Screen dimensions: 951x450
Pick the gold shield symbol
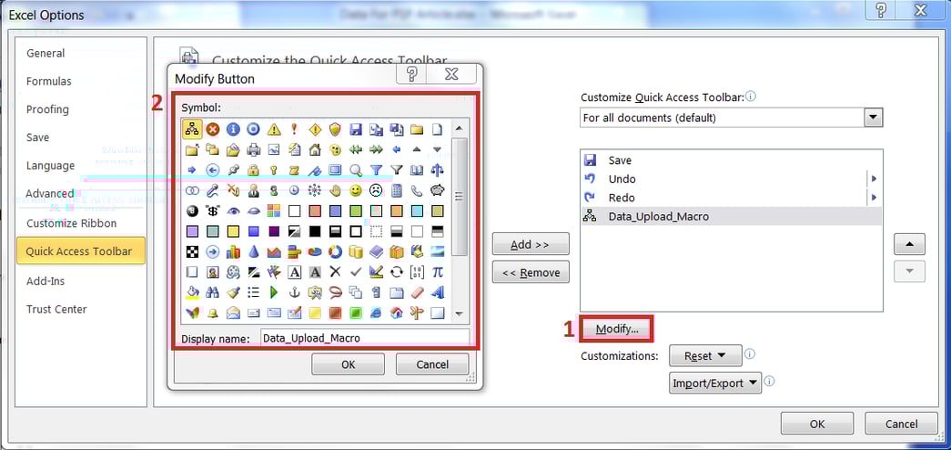pos(336,129)
